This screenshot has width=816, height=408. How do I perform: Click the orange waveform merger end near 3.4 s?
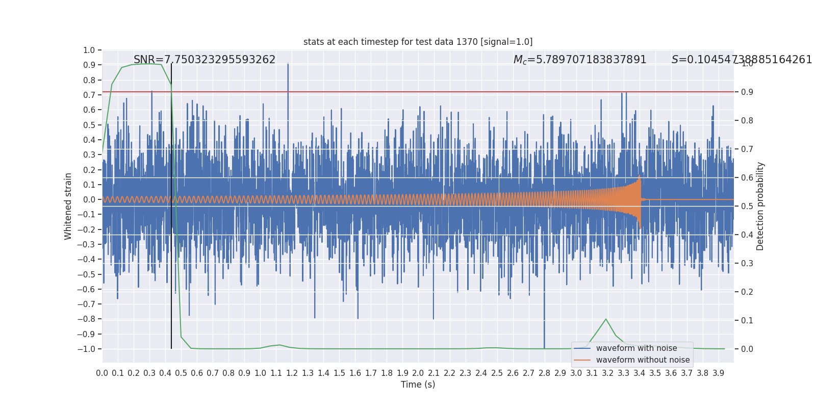click(x=640, y=199)
